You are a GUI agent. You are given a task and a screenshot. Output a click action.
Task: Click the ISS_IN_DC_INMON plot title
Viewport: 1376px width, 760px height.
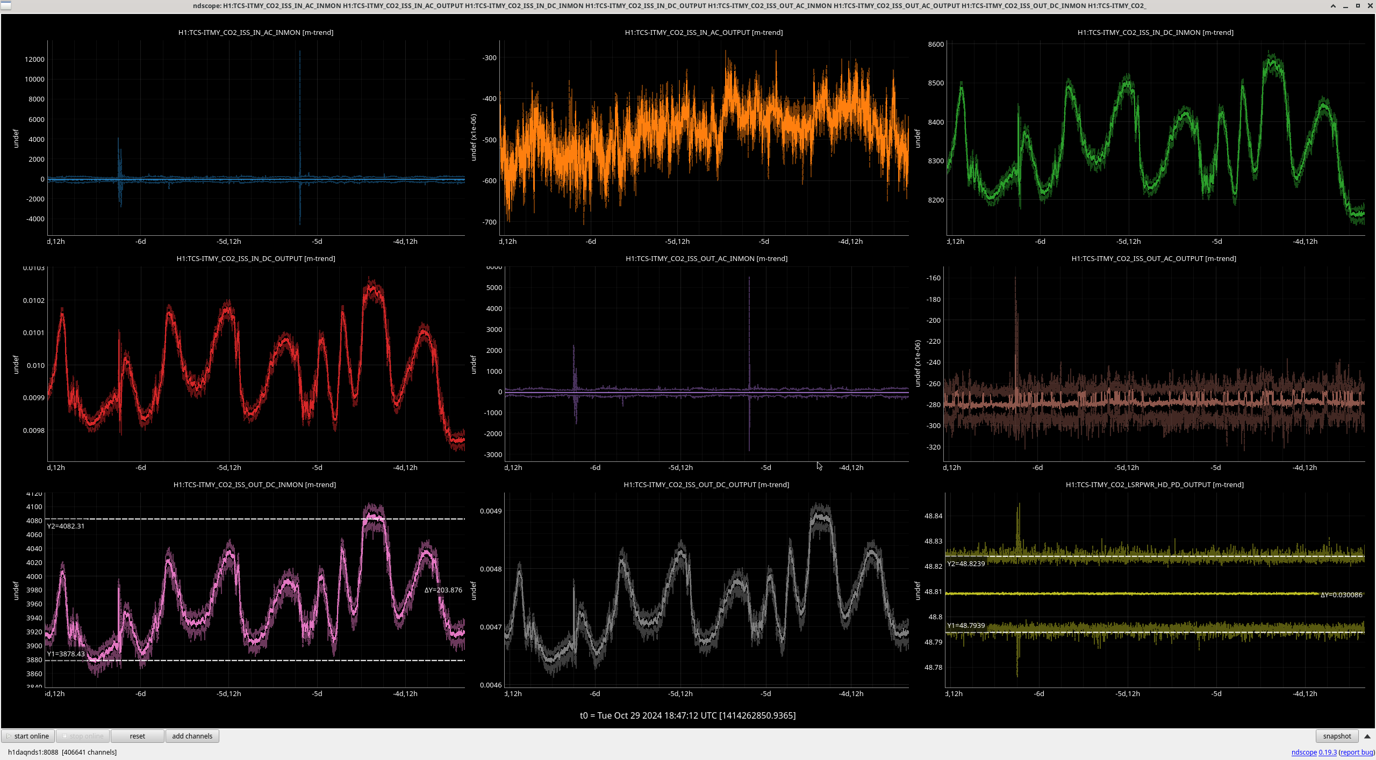[1155, 32]
